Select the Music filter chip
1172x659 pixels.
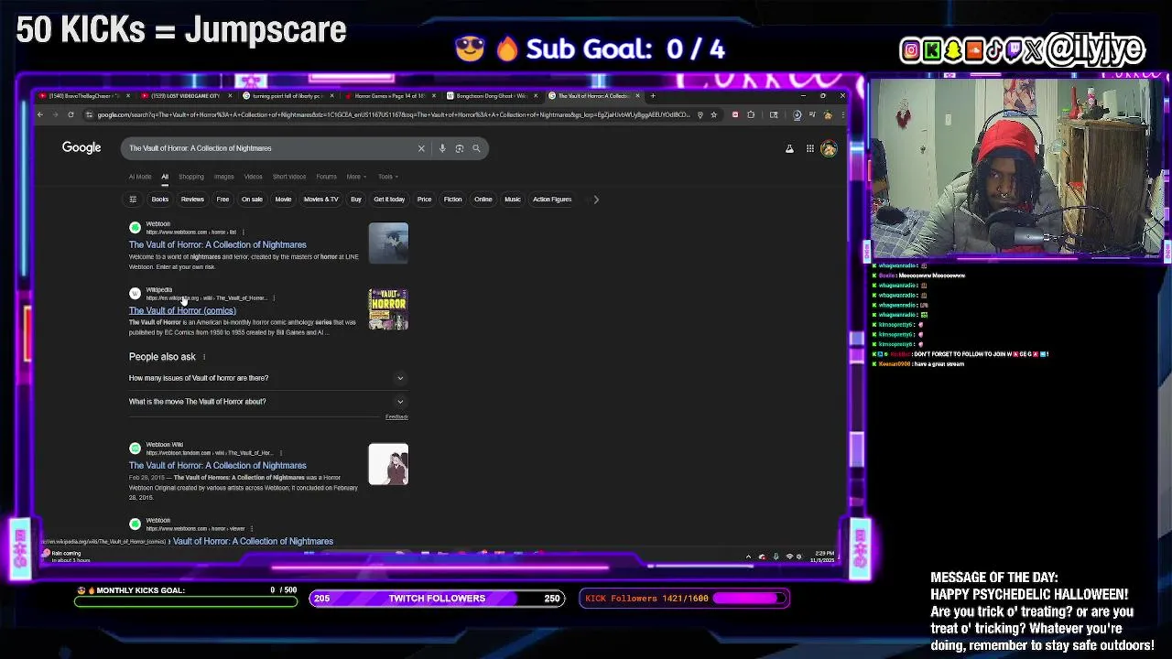point(513,199)
